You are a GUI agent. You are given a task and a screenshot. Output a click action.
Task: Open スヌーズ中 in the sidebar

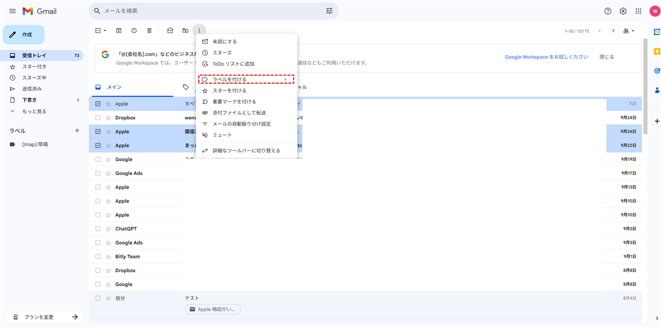(x=42, y=78)
